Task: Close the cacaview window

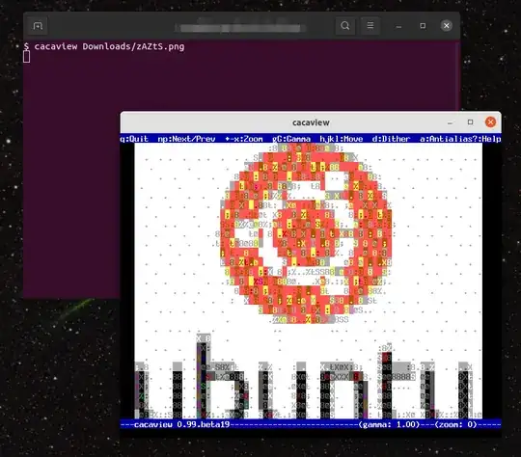Action: [x=490, y=122]
